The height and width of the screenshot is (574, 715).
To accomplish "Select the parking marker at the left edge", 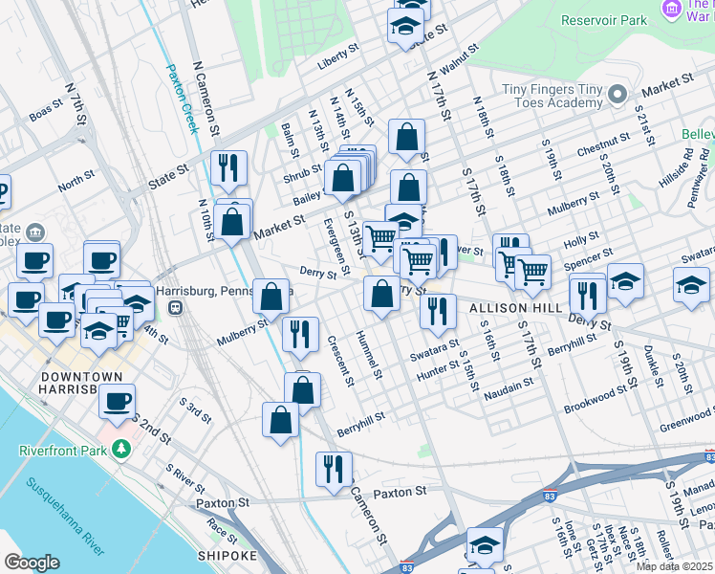I will (x=4, y=193).
